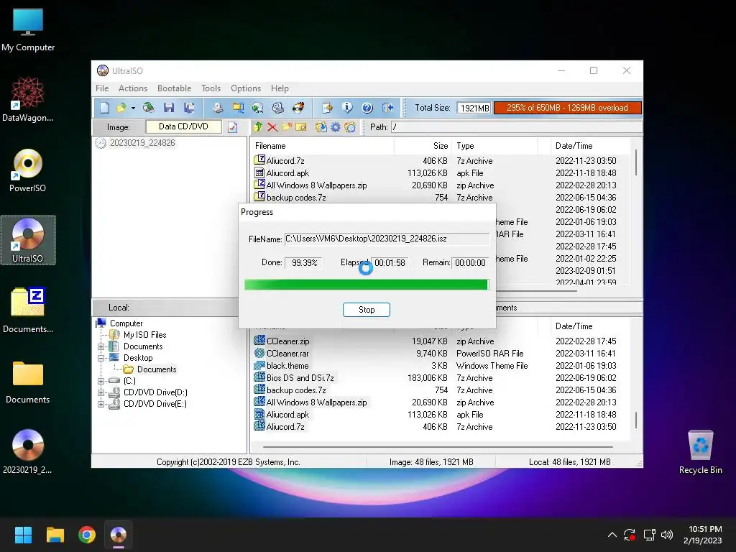This screenshot has width=736, height=552.
Task: Click the Burn CD/DVD Image flame icon
Action: 298,108
